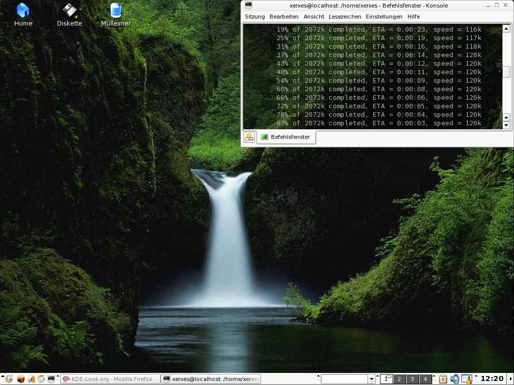Open the Ansicht menu
Image resolution: width=514 pixels, height=385 pixels.
click(x=314, y=17)
